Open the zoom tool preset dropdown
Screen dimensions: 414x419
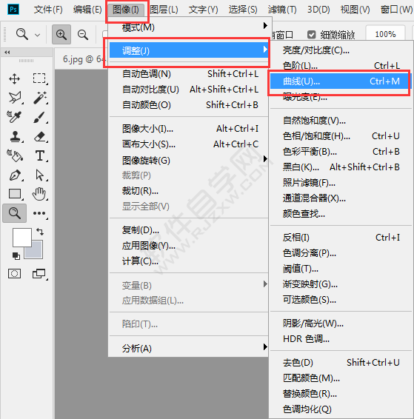point(38,35)
